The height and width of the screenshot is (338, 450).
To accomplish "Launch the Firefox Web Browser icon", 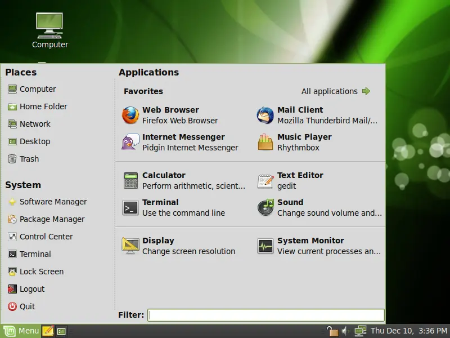I will (x=130, y=115).
